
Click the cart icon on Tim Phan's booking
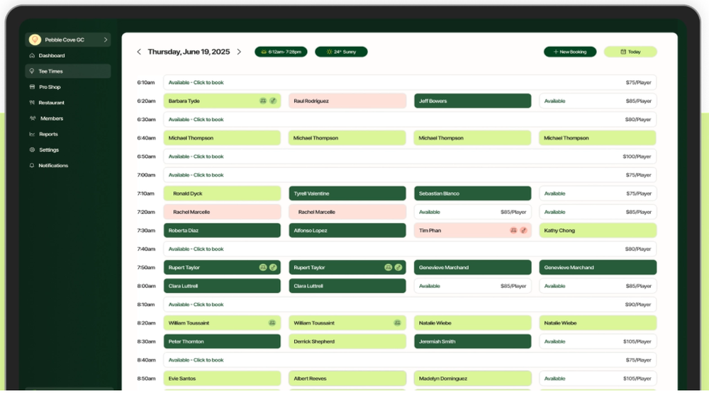click(x=513, y=230)
